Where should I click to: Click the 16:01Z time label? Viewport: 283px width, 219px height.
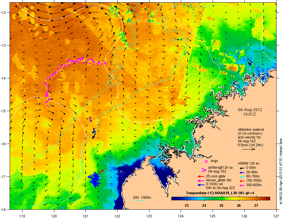tap(250, 114)
